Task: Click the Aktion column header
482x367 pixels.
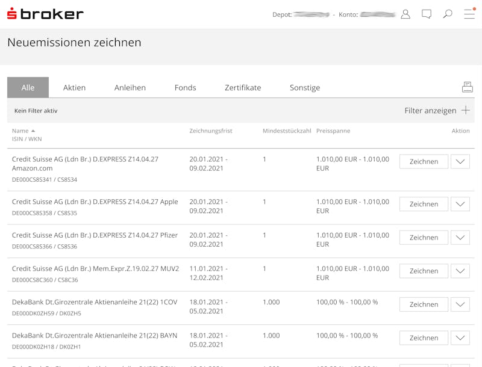Action: [x=460, y=131]
